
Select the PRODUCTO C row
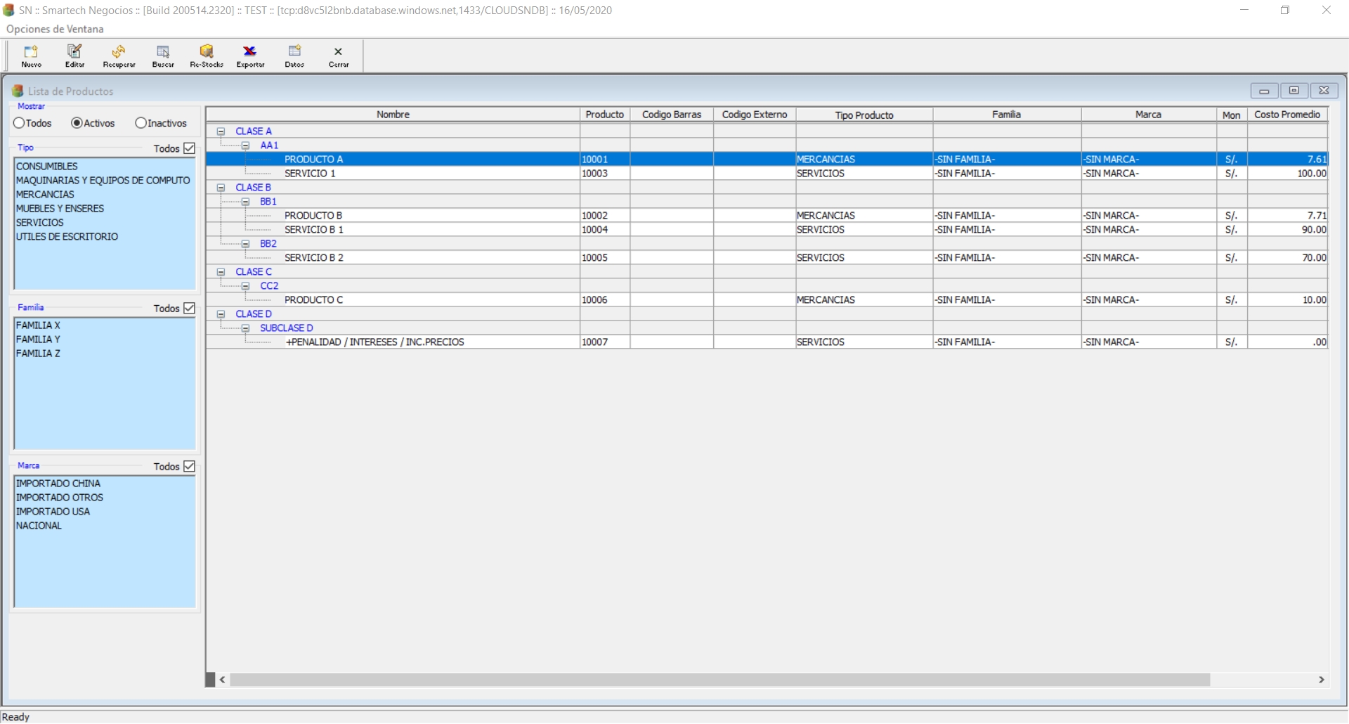pos(767,300)
